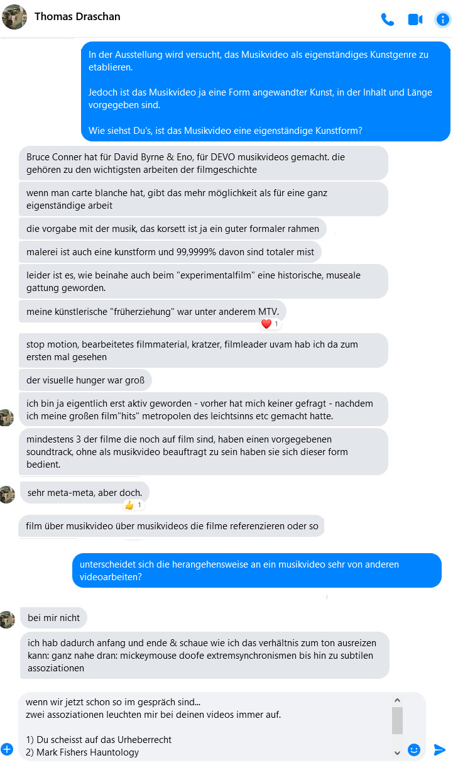Click the avatar beside 'sehr meta-meta, aber doch.'
Screen dimensions: 453x770
[x=6, y=494]
